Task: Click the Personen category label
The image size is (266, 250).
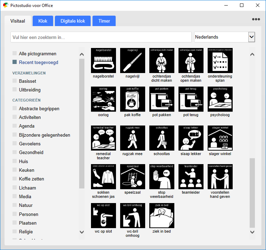Action: point(29,214)
